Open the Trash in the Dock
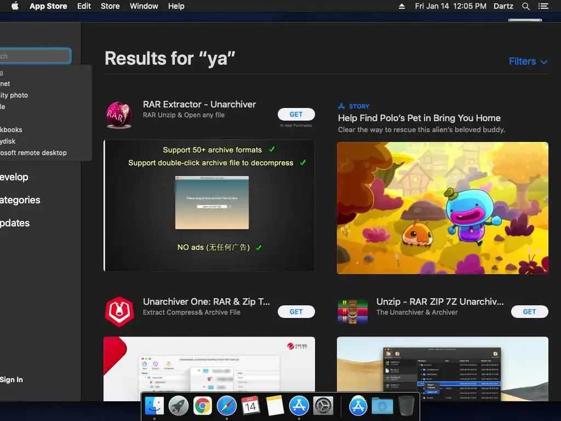561x421 pixels. click(406, 406)
